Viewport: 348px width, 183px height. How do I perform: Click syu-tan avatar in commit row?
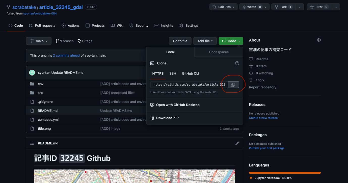click(32, 73)
